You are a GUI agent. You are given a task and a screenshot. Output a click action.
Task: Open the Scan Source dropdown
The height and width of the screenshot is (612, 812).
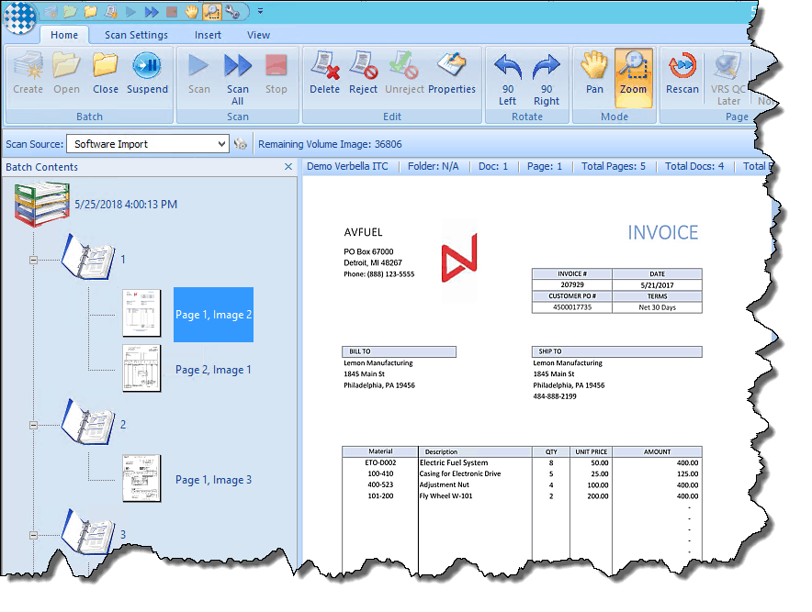tap(221, 144)
